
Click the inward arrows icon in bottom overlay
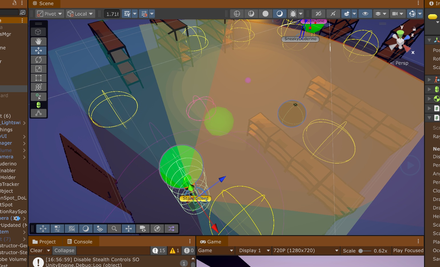[129, 229]
